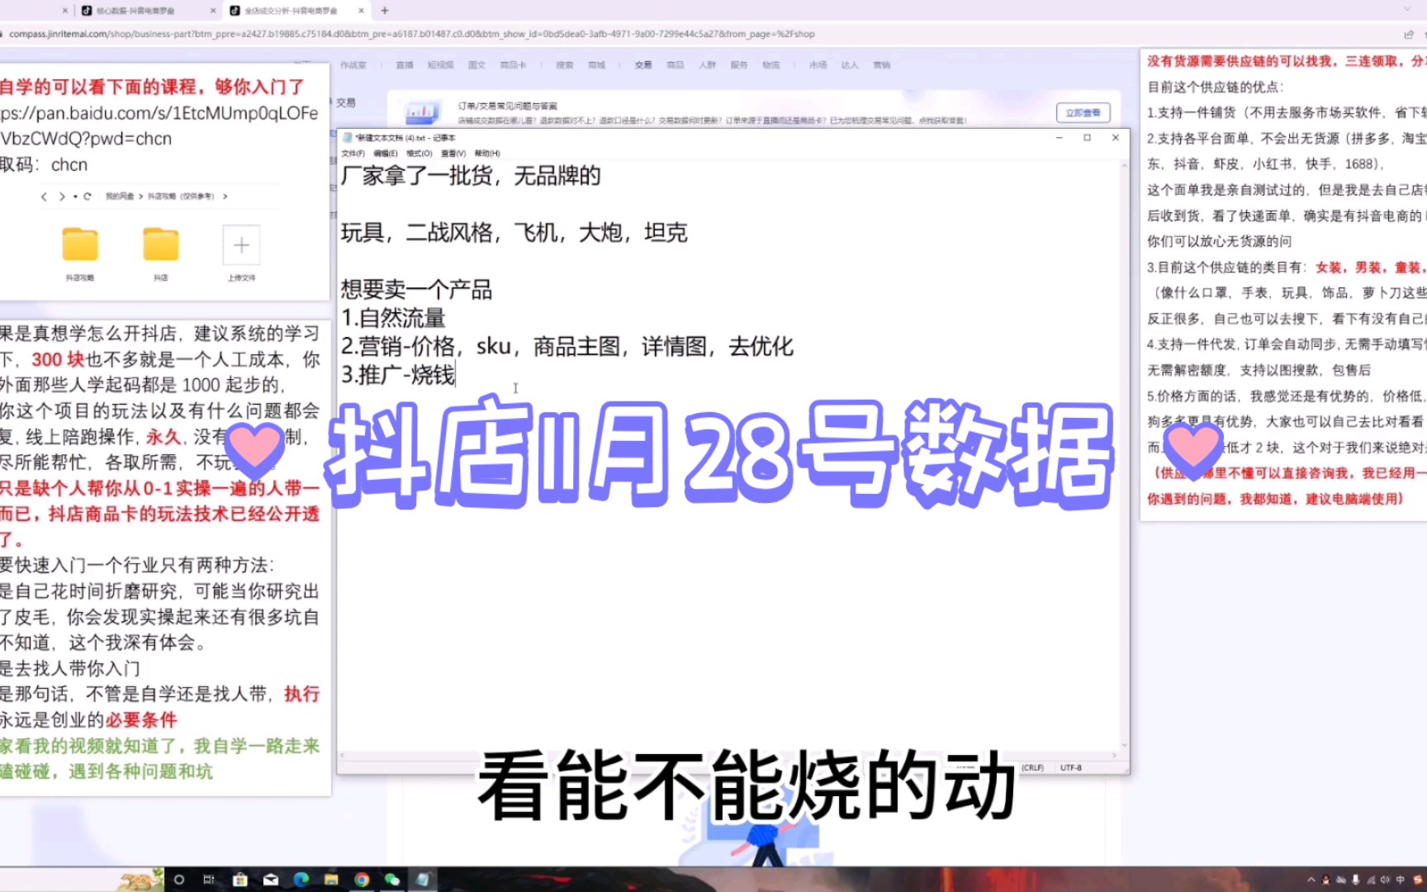The width and height of the screenshot is (1427, 892).
Task: Open Notepad taskbar icon
Action: 422,880
